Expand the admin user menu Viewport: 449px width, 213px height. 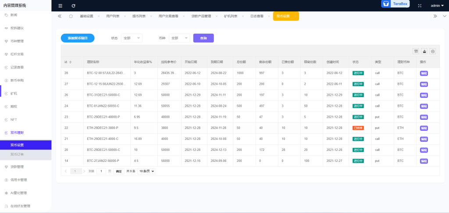pyautogui.click(x=437, y=6)
